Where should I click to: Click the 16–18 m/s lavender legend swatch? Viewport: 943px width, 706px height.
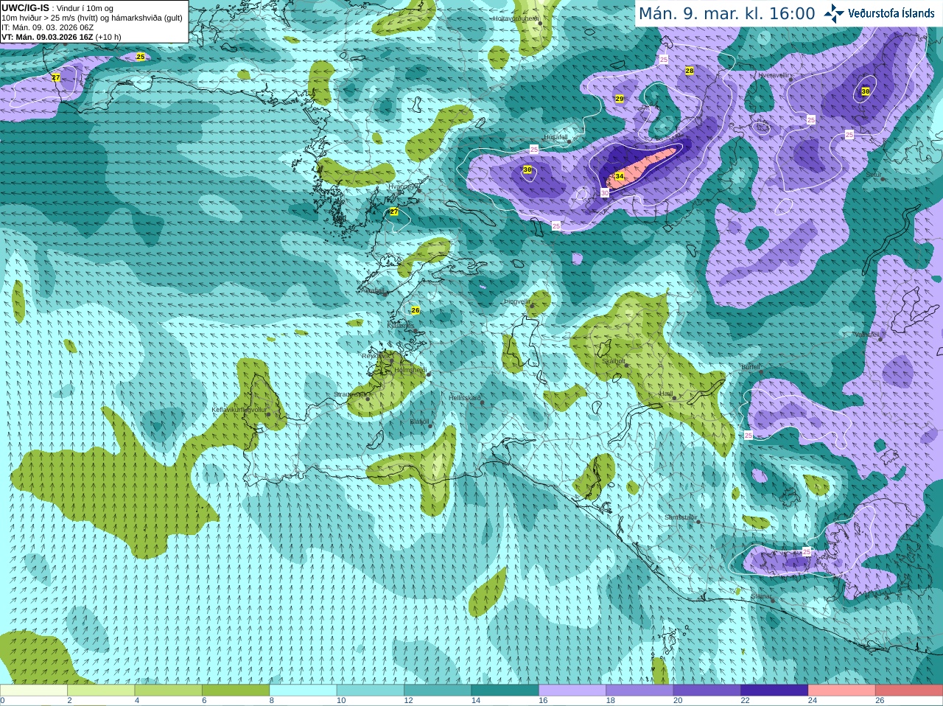(572, 690)
